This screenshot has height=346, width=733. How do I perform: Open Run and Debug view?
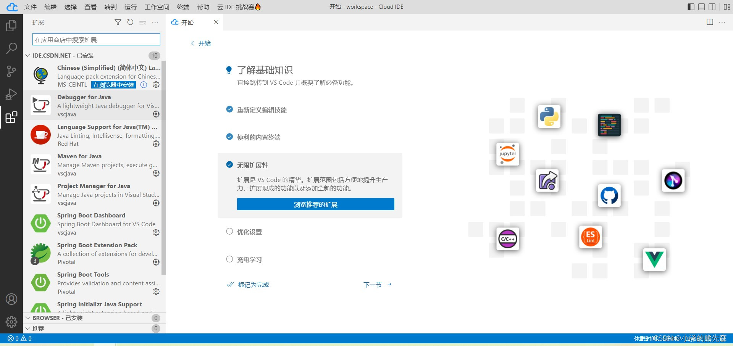tap(11, 94)
